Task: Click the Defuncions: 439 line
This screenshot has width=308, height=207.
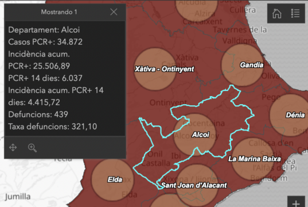Action: point(38,114)
